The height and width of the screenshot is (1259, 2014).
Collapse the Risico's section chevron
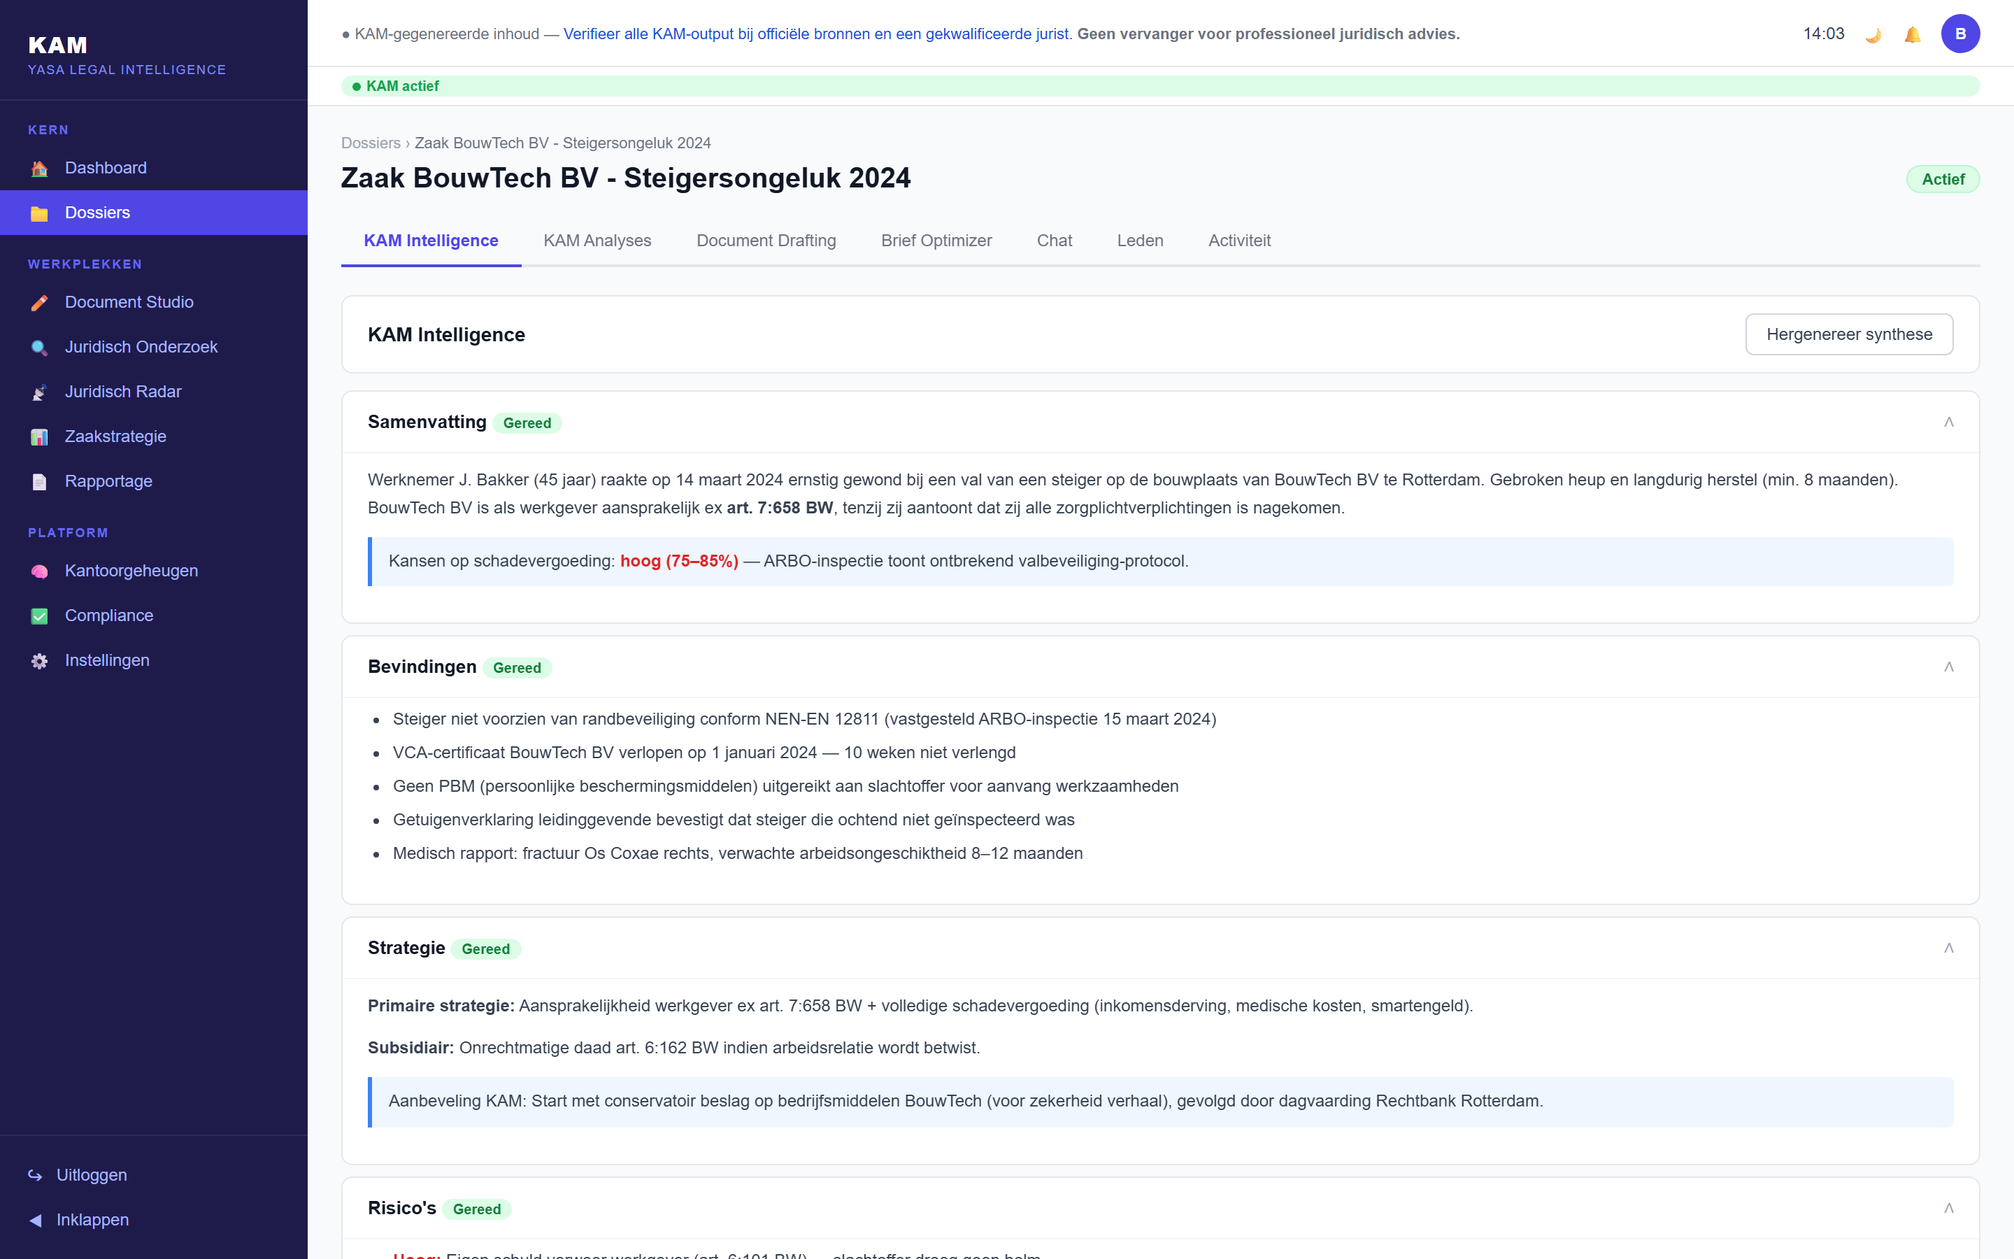[1948, 1208]
